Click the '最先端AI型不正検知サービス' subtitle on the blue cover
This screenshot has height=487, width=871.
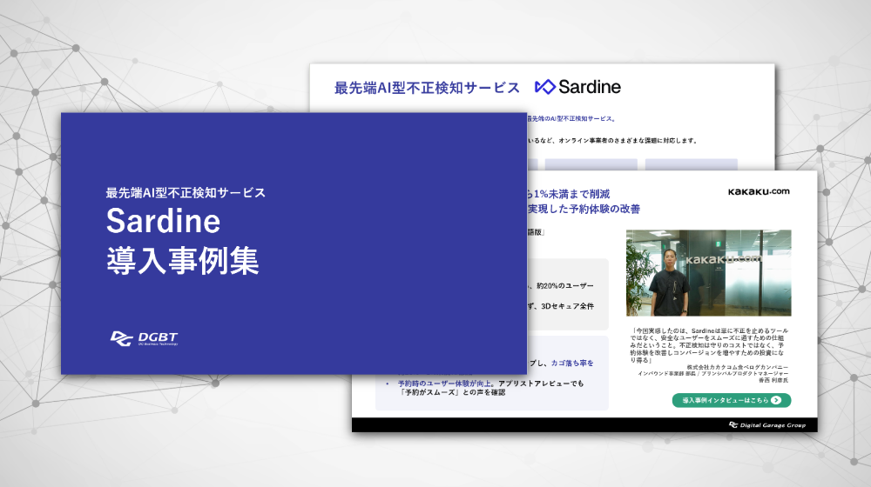pyautogui.click(x=186, y=193)
